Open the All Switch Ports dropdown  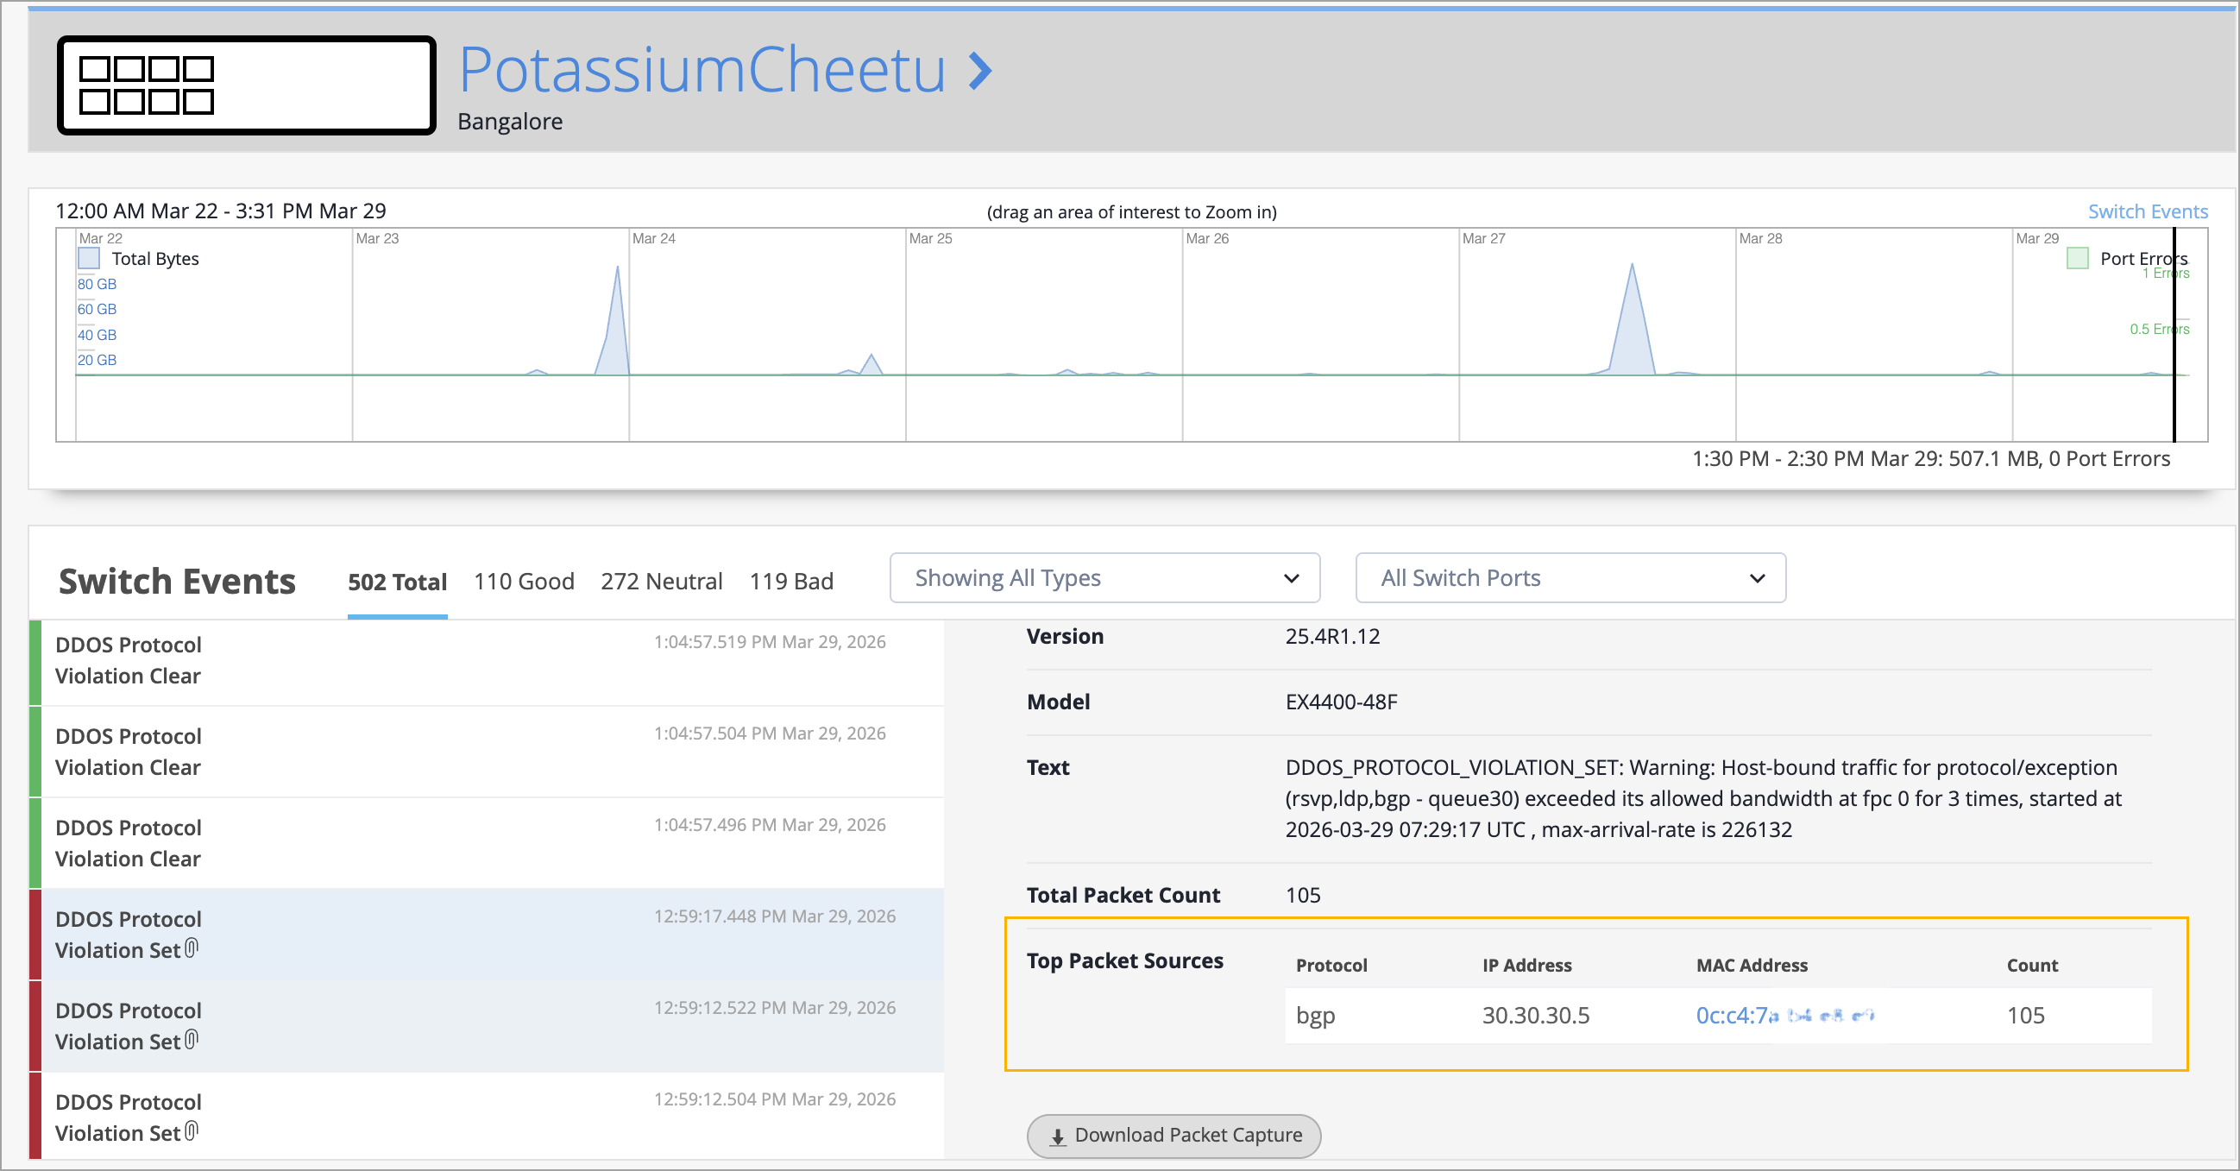[x=1570, y=578]
